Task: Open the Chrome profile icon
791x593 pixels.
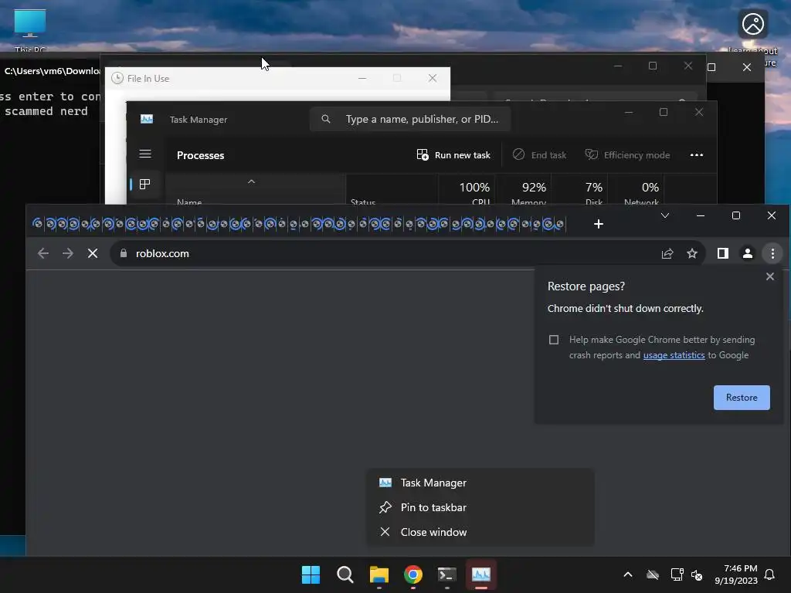Action: (x=748, y=253)
